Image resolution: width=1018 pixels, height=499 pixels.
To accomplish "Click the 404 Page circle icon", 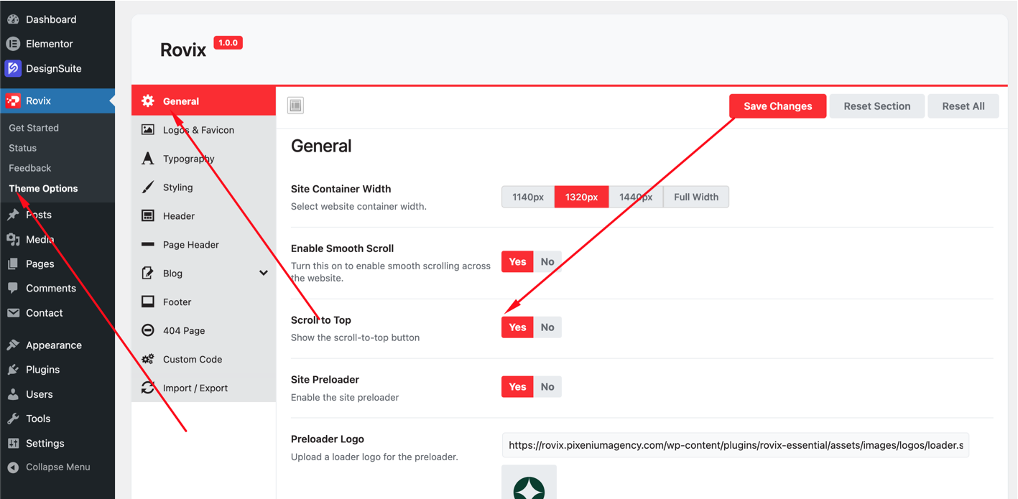I will click(148, 330).
